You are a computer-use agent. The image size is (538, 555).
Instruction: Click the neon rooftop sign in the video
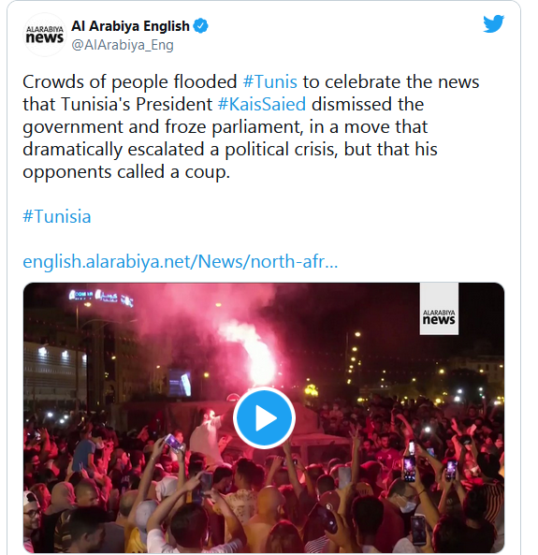coord(101,297)
